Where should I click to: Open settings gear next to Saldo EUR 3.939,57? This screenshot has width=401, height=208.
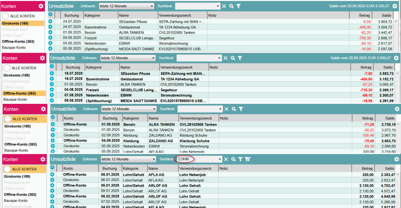click(x=396, y=58)
